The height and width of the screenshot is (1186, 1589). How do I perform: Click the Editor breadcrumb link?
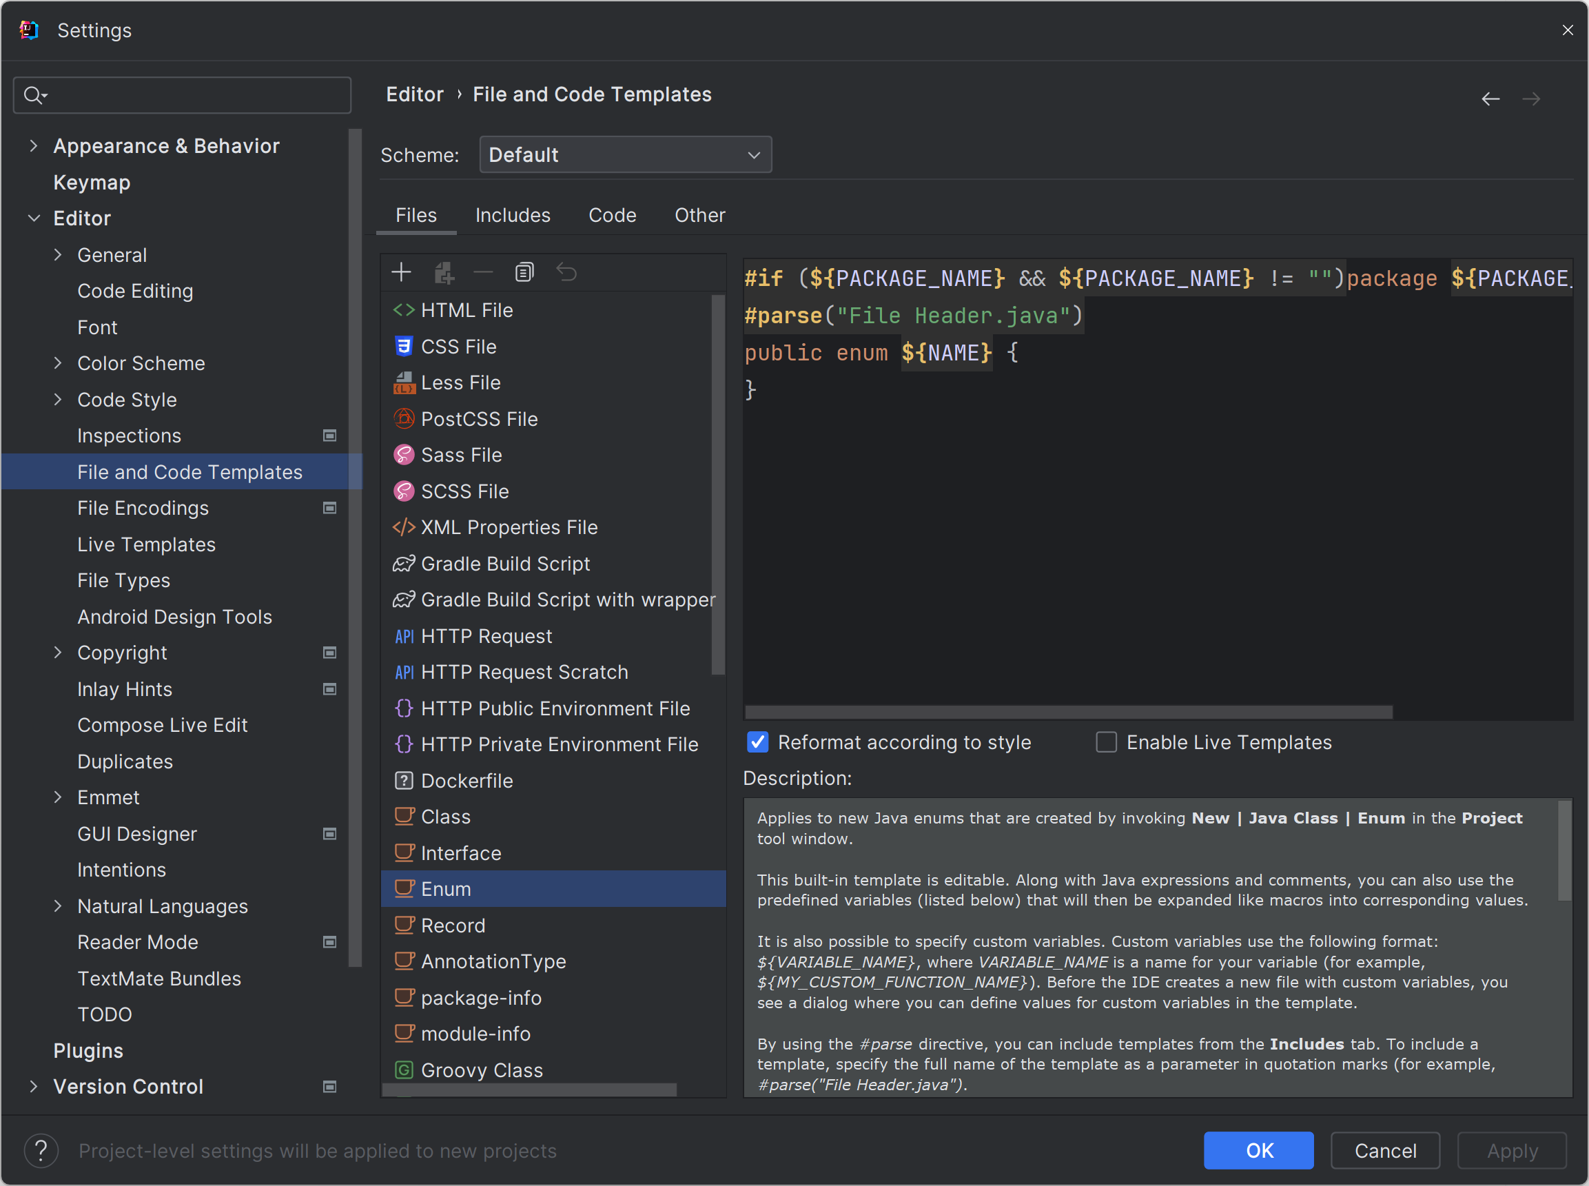415,94
